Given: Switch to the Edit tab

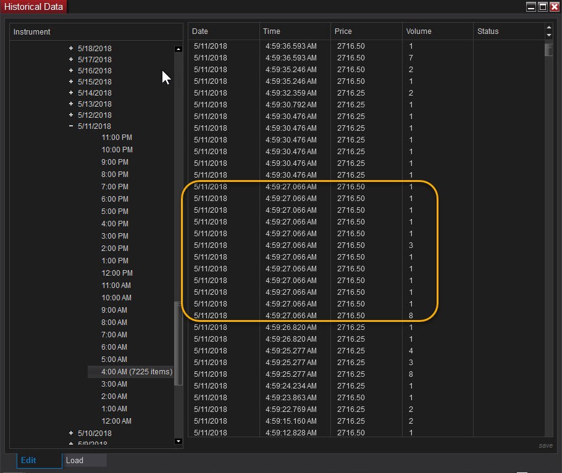Looking at the screenshot, I should pos(39,461).
